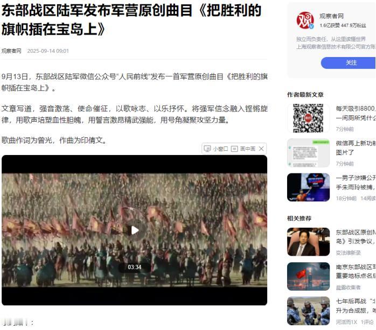Open the red flag night scene thumbnail
376x330 pixels.
(308, 276)
